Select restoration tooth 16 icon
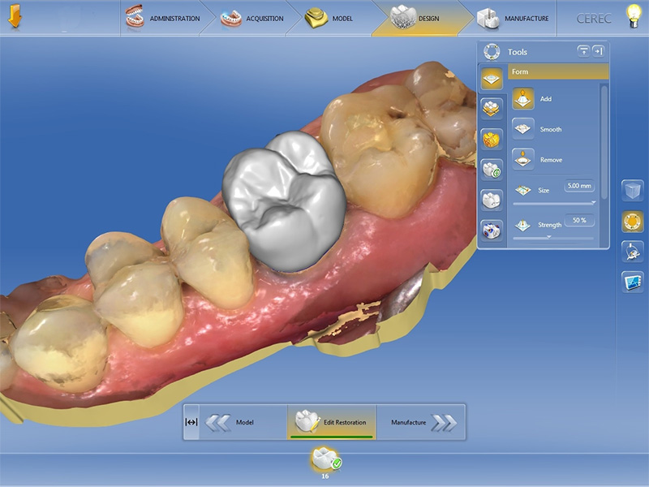This screenshot has height=487, width=649. [x=326, y=461]
